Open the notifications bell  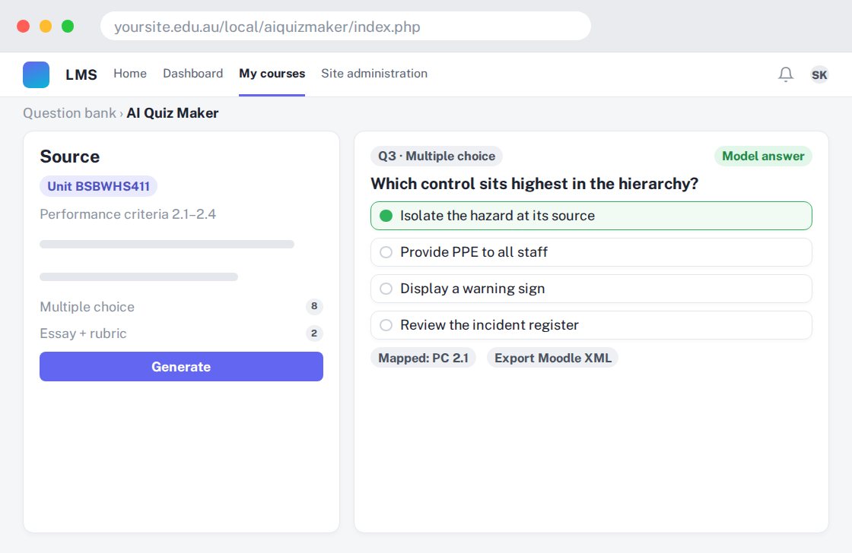click(786, 74)
